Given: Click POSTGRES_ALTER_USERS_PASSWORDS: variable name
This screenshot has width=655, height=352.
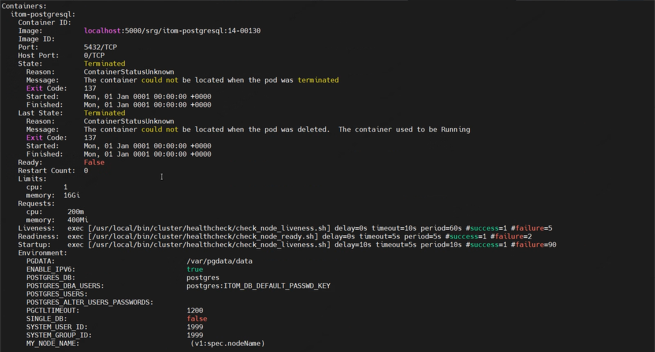Looking at the screenshot, I should coord(90,302).
